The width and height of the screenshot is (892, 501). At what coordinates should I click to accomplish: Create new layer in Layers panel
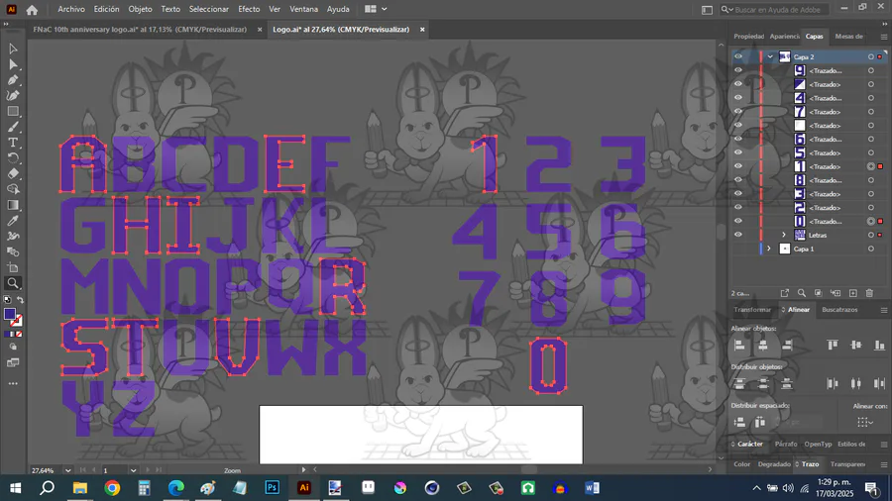pos(852,293)
